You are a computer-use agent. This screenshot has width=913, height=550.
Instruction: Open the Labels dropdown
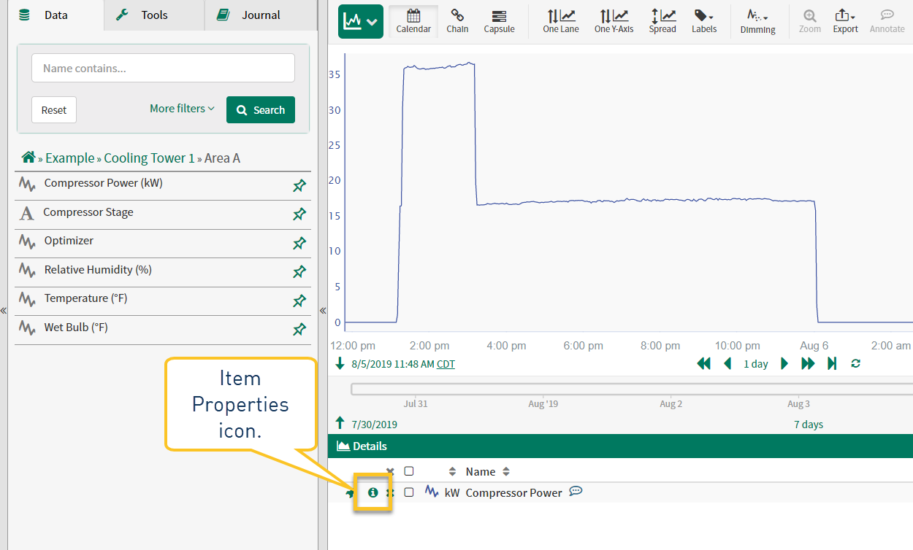tap(704, 21)
